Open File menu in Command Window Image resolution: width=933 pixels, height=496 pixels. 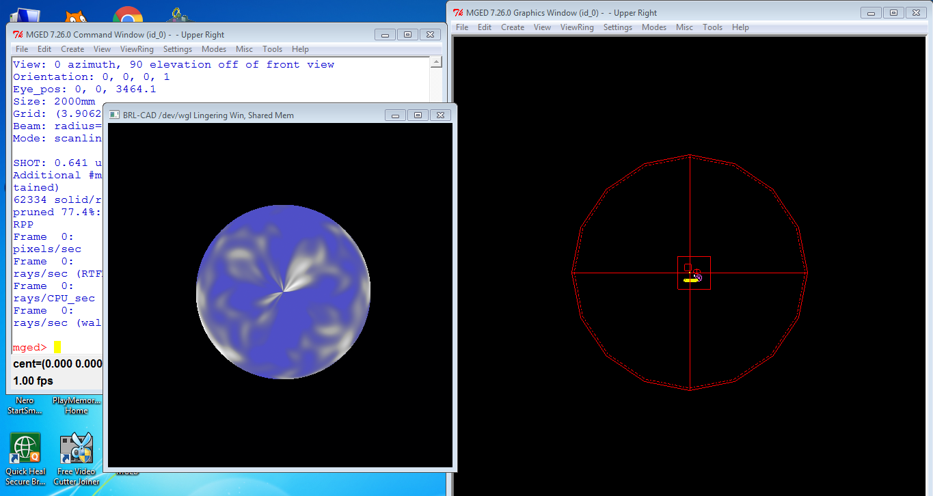click(22, 49)
